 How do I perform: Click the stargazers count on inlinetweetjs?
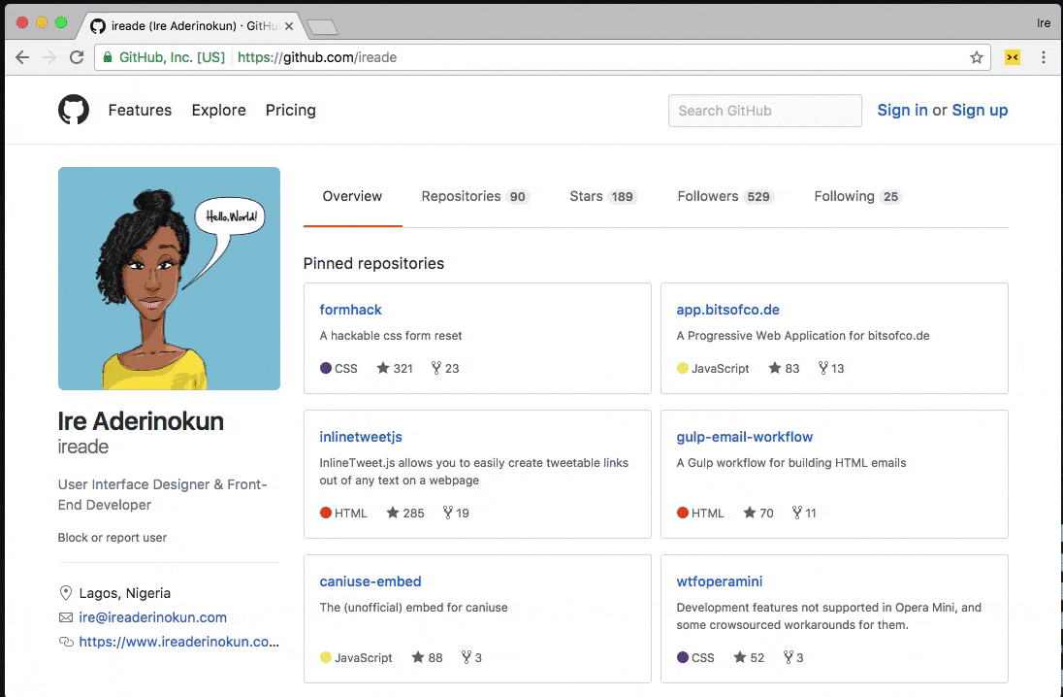pyautogui.click(x=405, y=513)
